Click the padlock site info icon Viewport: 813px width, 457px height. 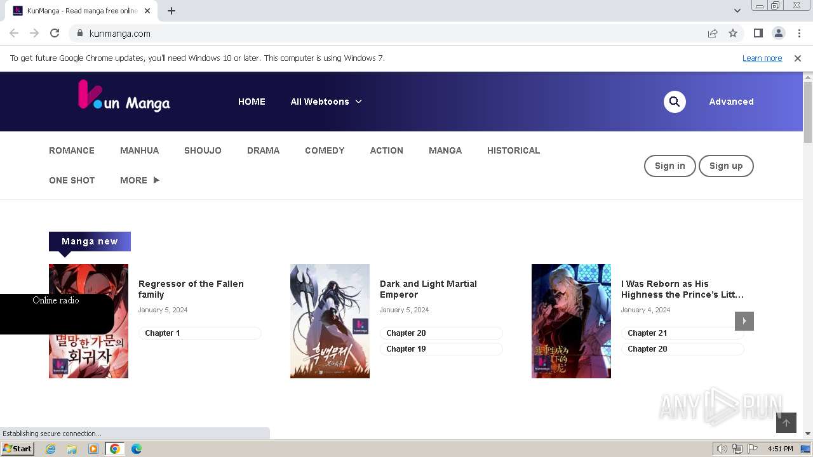(79, 33)
